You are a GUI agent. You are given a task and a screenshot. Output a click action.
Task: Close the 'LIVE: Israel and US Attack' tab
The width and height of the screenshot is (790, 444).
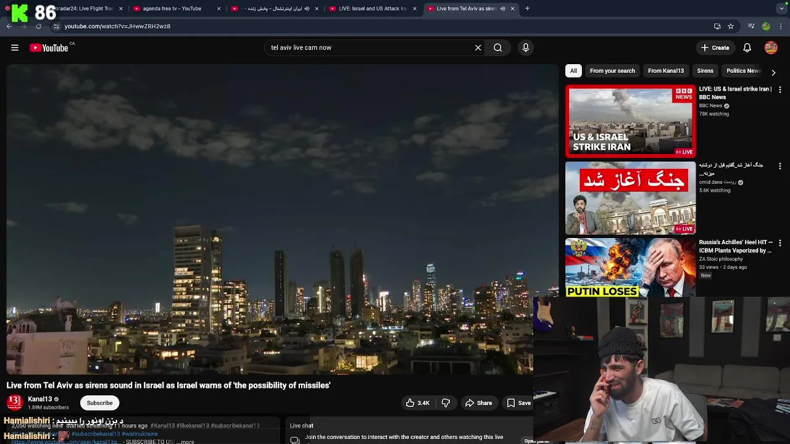pyautogui.click(x=415, y=9)
